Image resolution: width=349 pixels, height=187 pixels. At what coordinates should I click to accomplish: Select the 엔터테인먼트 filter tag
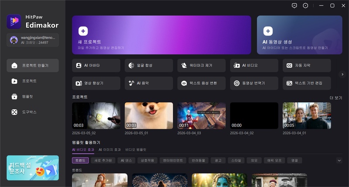click(x=173, y=160)
